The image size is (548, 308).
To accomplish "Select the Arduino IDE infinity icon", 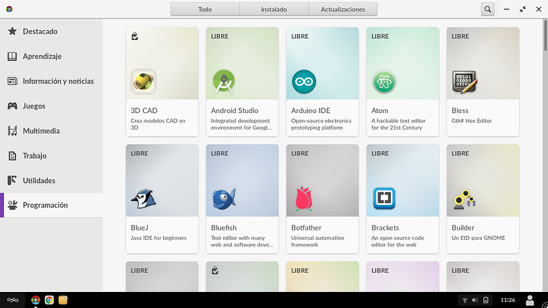I will pyautogui.click(x=304, y=82).
